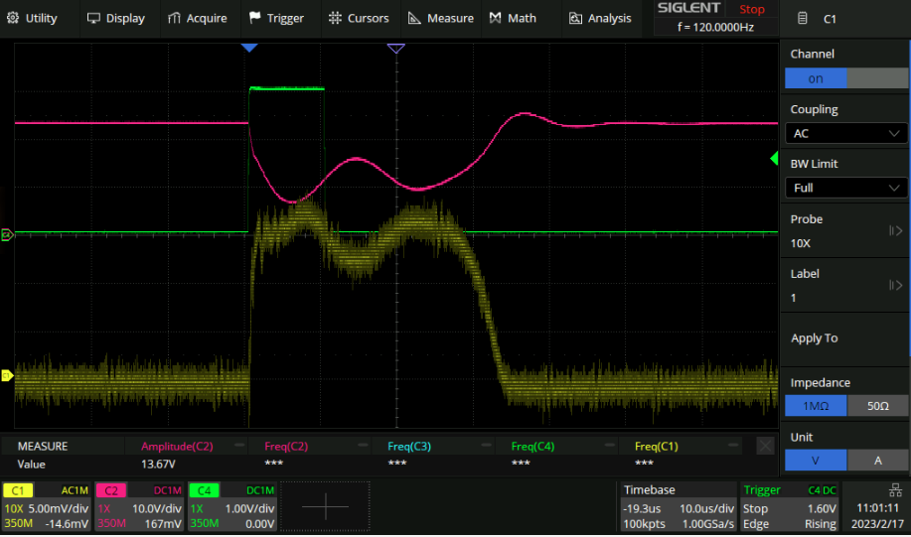
Task: Open the Trigger menu
Action: coord(275,18)
